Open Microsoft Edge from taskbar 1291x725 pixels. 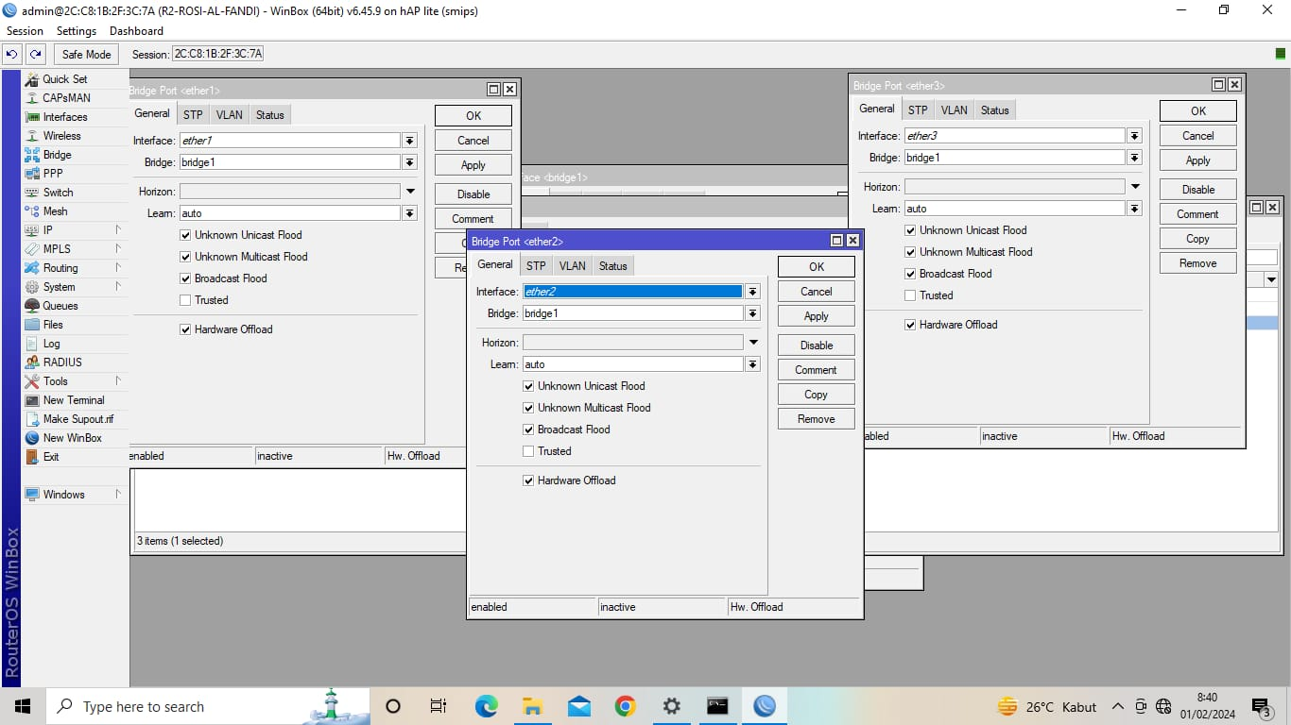coord(486,706)
